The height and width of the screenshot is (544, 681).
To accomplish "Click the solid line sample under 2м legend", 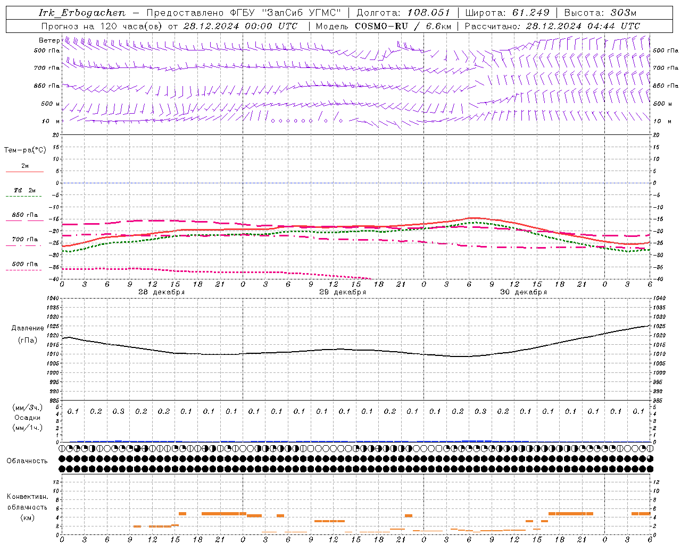I will (24, 172).
